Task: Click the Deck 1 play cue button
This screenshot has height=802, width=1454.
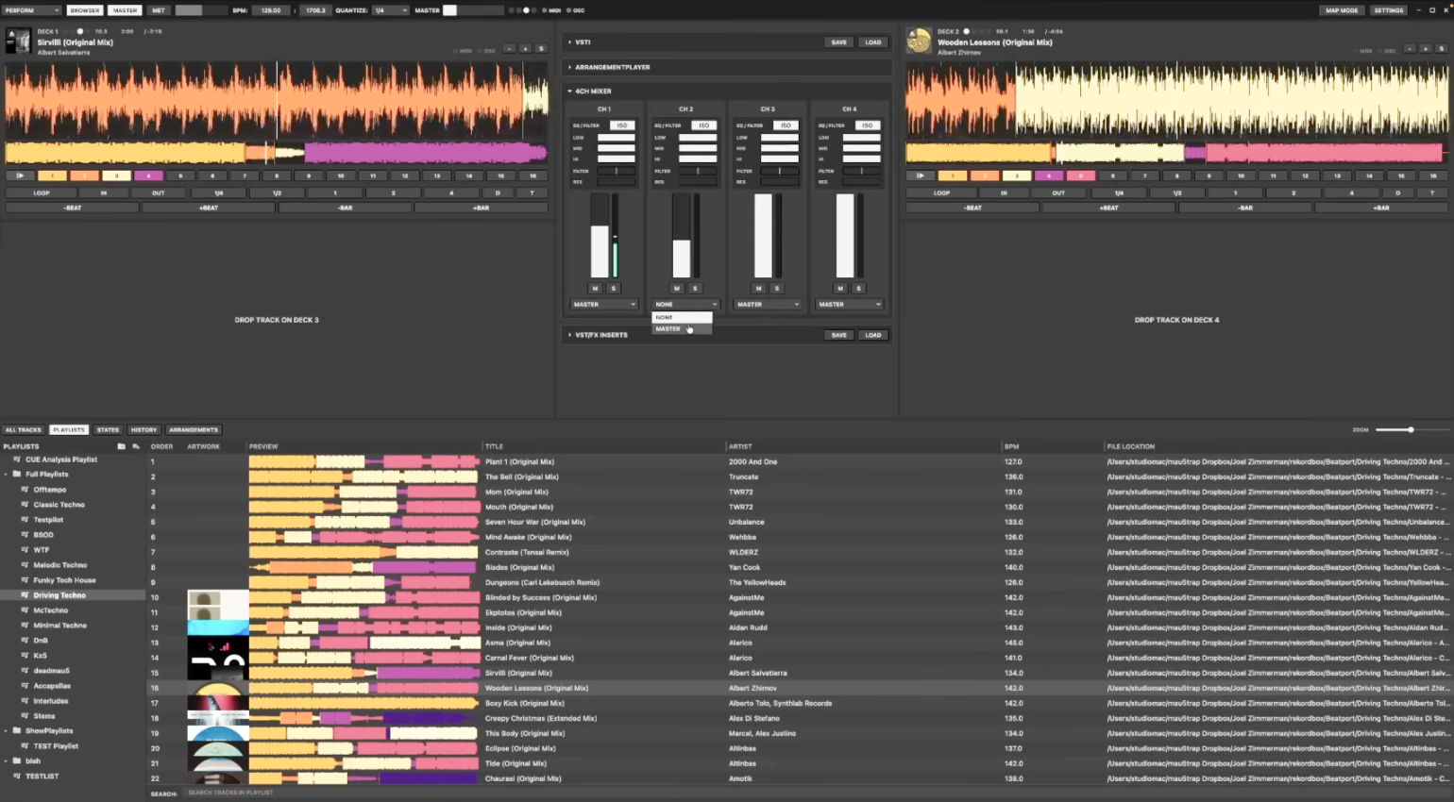Action: (20, 175)
